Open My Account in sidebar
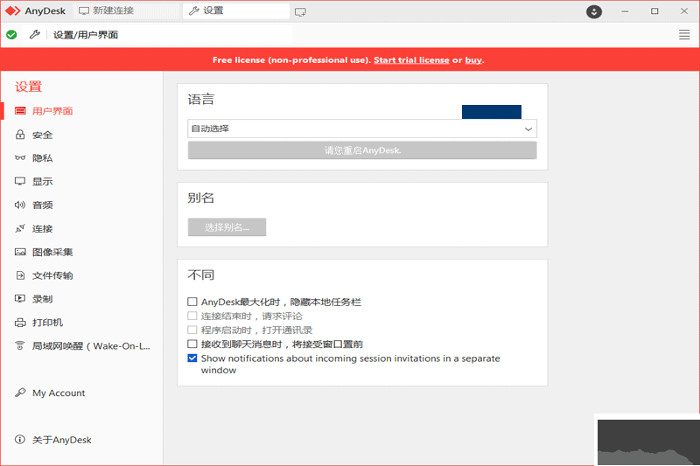Viewport: 700px width, 466px height. (x=59, y=393)
